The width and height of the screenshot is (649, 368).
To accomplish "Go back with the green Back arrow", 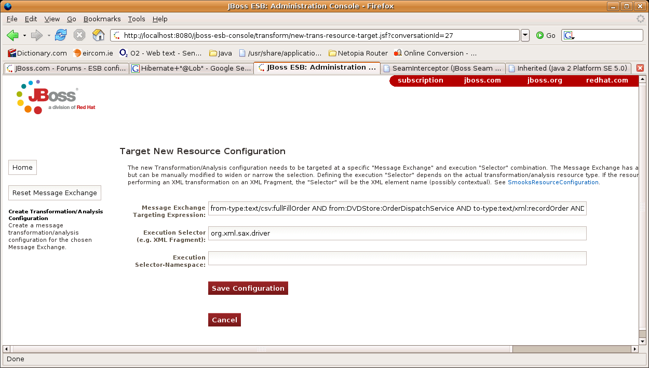I will point(12,35).
